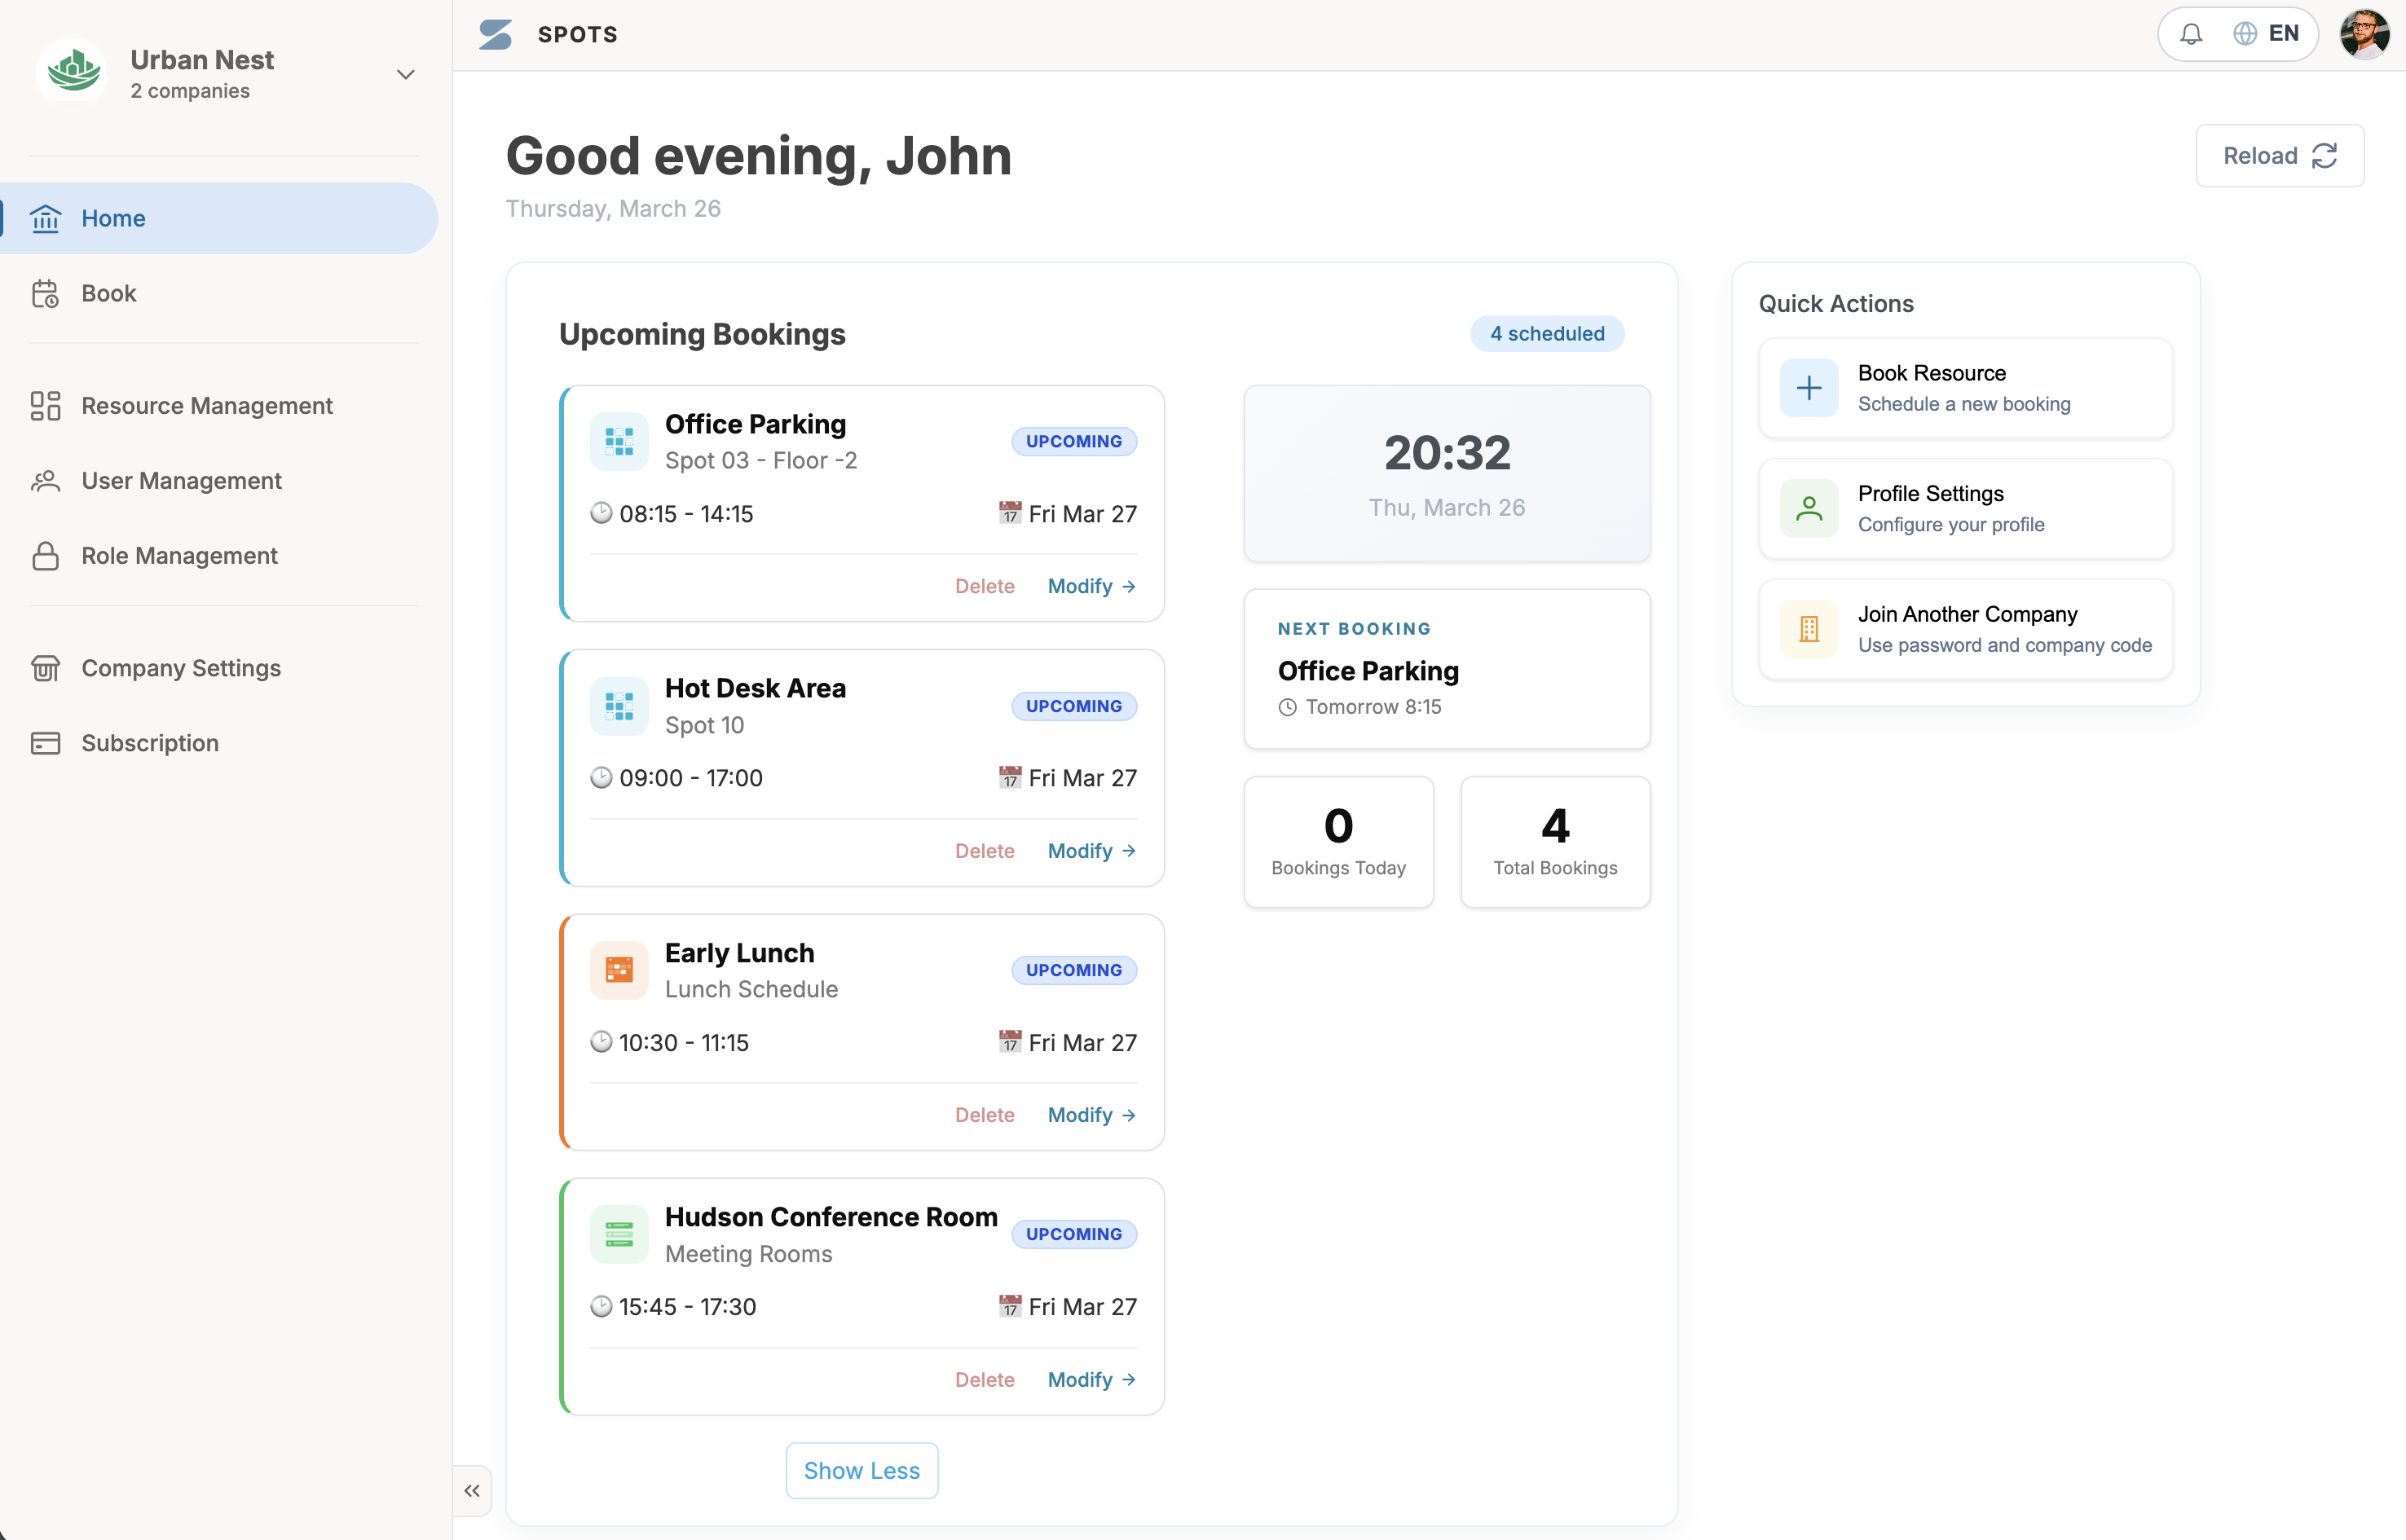Navigate to the Book section

(x=108, y=293)
